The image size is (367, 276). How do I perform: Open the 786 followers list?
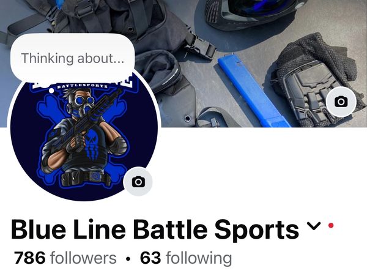(65, 258)
